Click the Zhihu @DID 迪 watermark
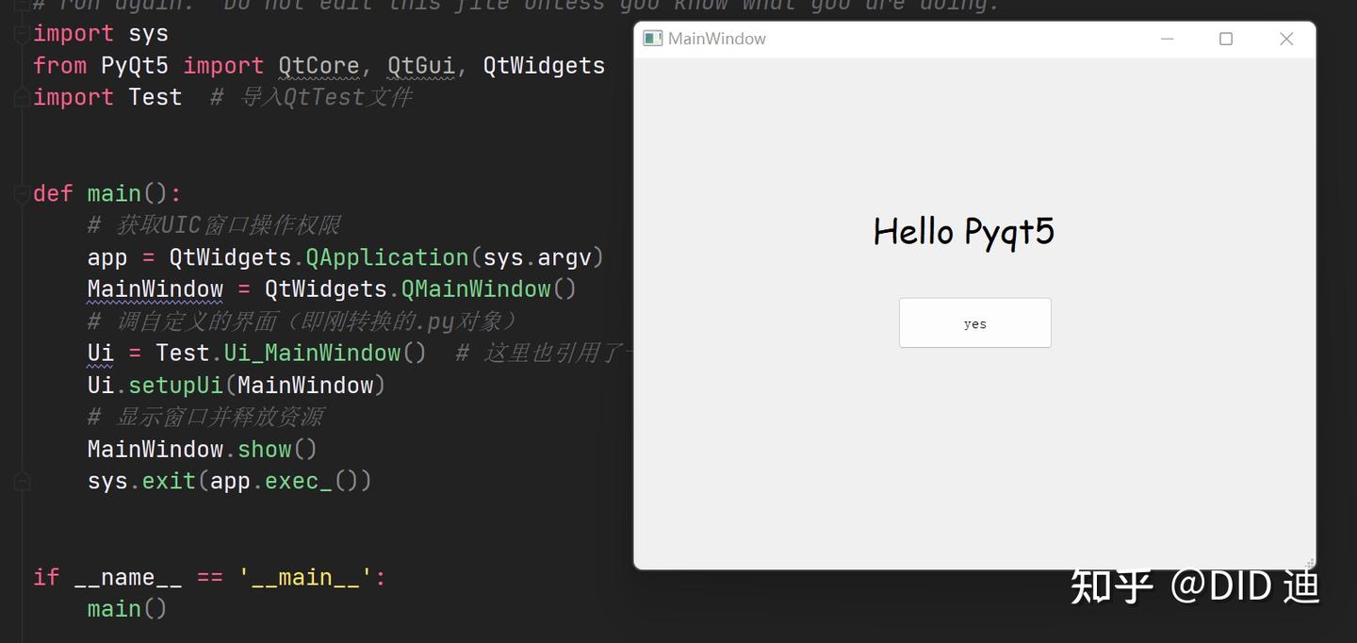Viewport: 1357px width, 643px height. pos(1195,585)
